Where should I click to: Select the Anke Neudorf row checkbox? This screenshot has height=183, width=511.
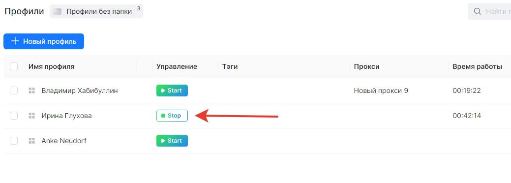pyautogui.click(x=14, y=141)
